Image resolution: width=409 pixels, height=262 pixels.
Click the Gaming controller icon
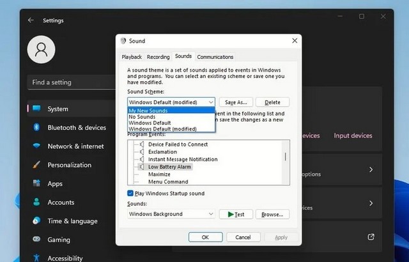(x=36, y=240)
